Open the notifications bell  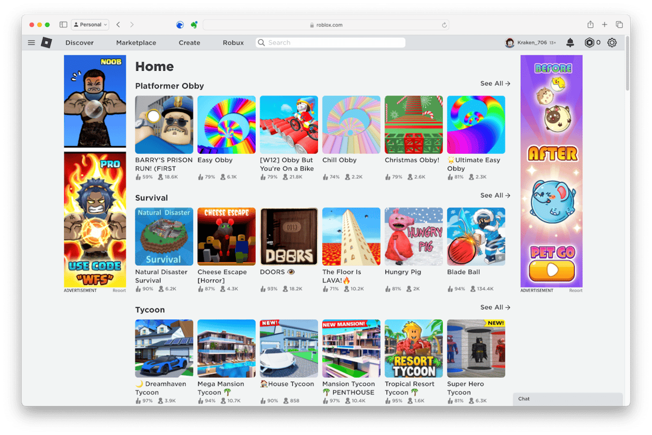(x=570, y=43)
